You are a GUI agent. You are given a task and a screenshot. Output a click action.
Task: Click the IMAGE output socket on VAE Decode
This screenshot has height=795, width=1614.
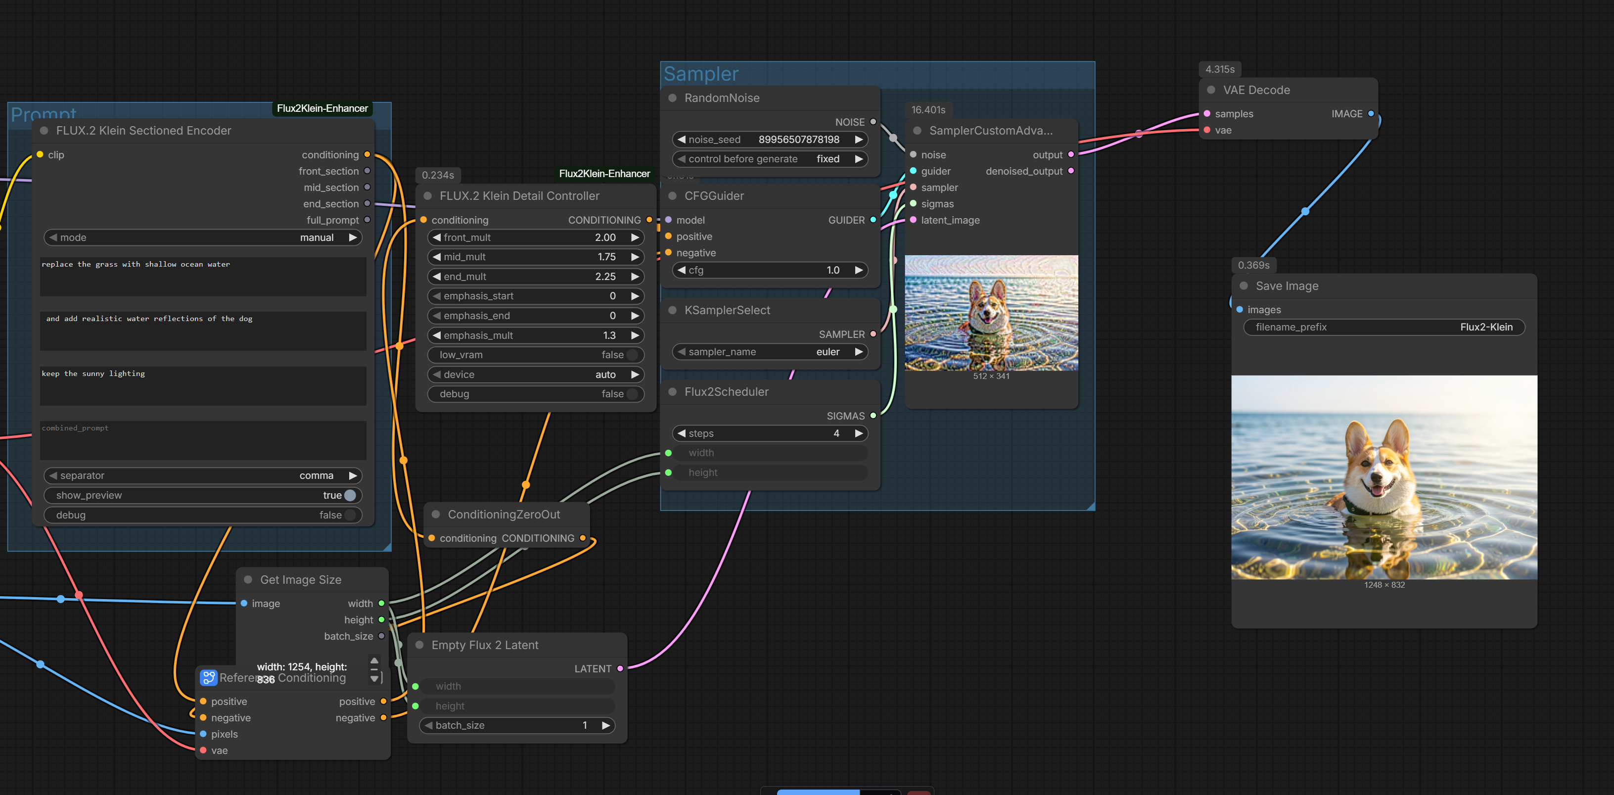[1371, 114]
